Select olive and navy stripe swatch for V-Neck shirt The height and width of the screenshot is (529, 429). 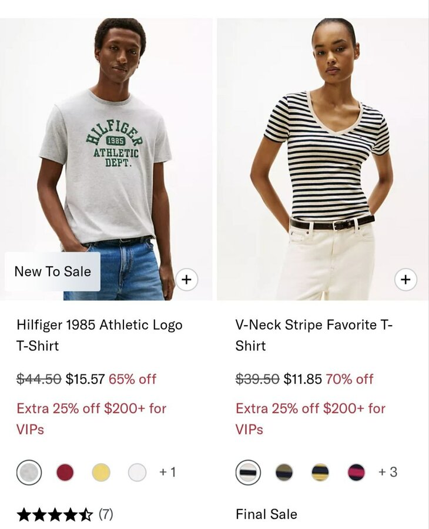coord(284,472)
